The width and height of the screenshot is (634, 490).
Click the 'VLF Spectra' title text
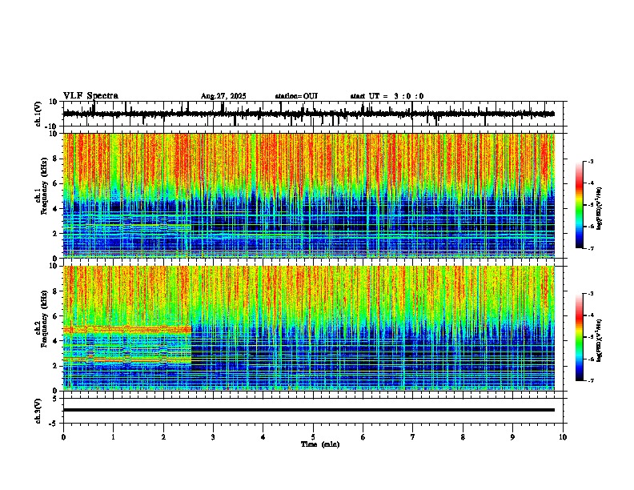(90, 96)
